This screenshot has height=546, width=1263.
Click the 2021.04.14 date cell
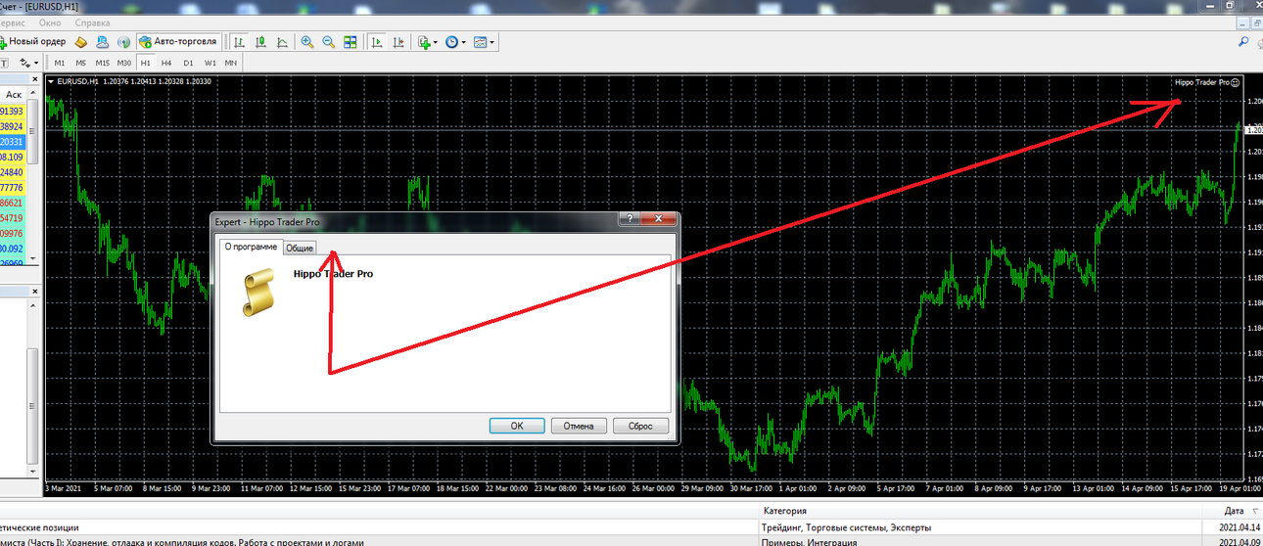tap(1240, 527)
